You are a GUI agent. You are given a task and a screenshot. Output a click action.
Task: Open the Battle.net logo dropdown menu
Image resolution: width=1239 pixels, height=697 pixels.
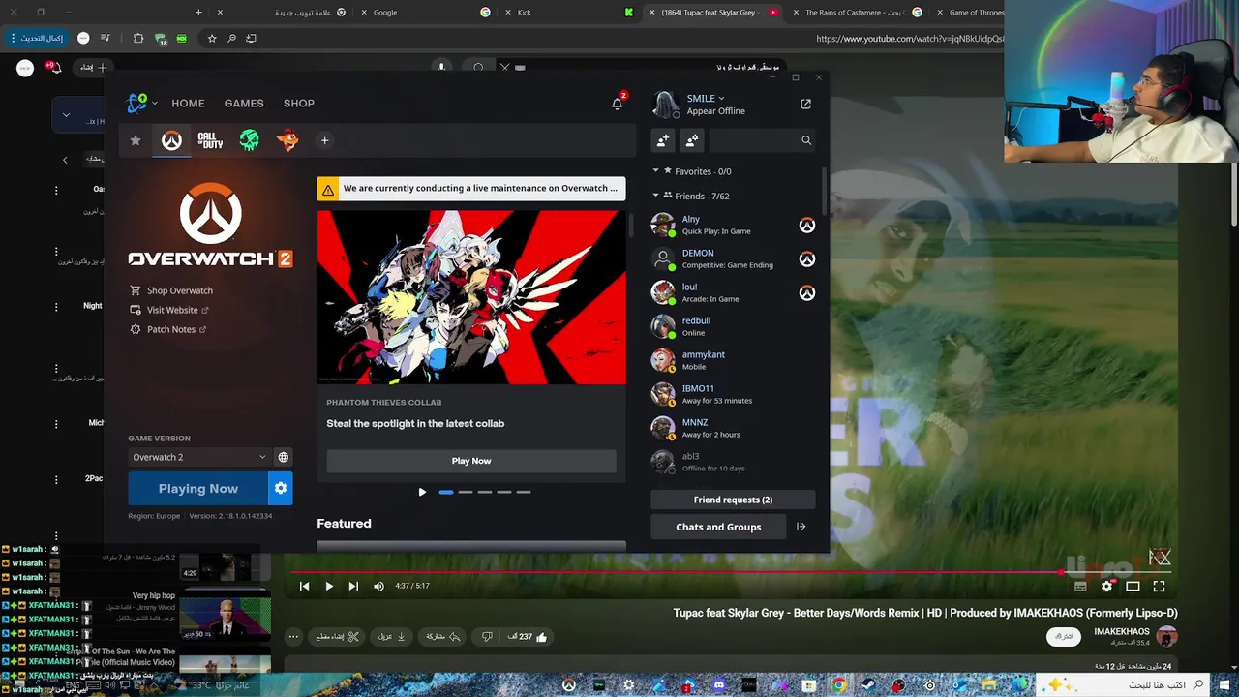click(x=142, y=103)
